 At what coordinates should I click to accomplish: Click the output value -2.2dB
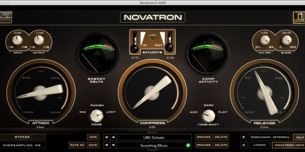[39, 33]
